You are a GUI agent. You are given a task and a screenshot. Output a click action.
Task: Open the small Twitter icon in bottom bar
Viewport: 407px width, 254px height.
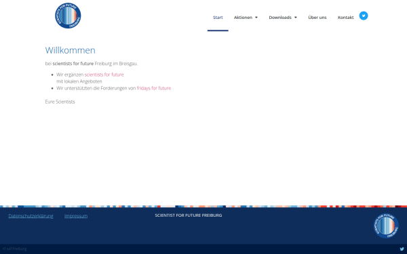402,249
